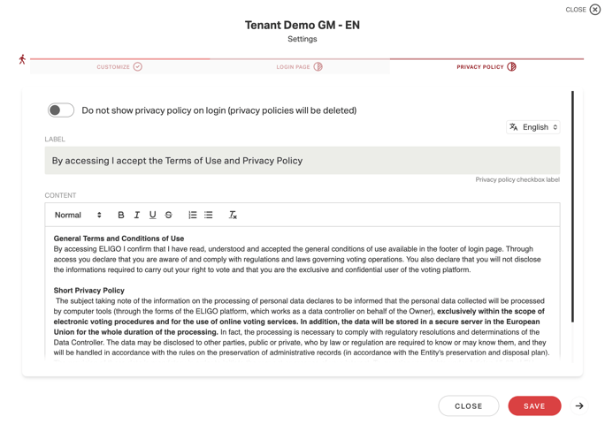The image size is (605, 432).
Task: Click the red Save button
Action: (534, 405)
